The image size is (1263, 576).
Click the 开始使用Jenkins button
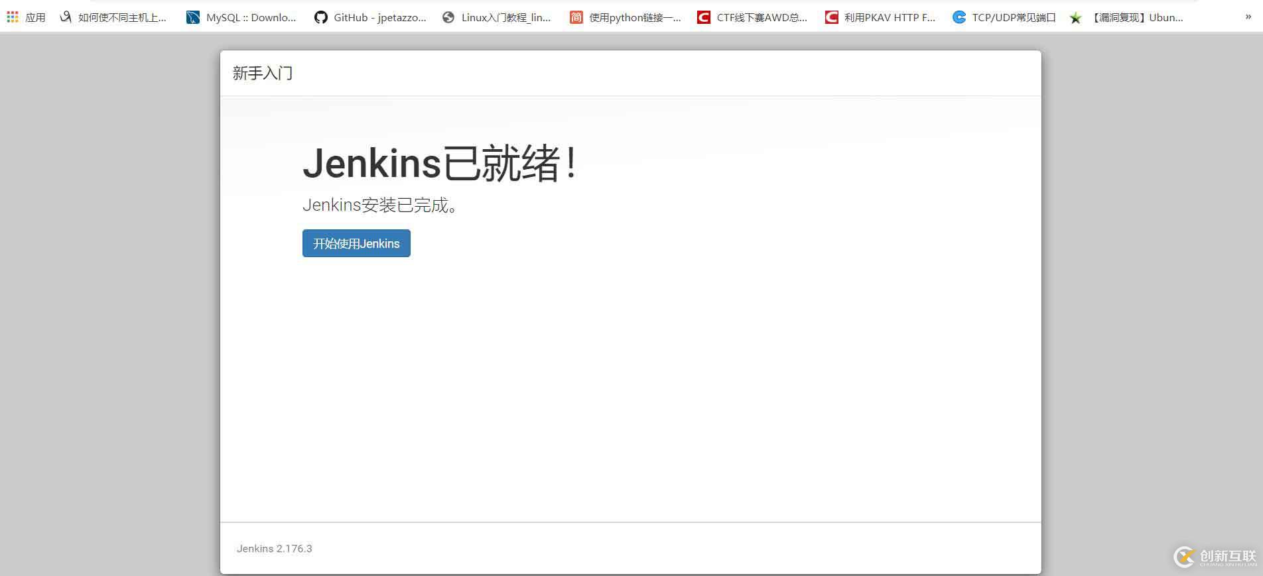[x=356, y=243]
